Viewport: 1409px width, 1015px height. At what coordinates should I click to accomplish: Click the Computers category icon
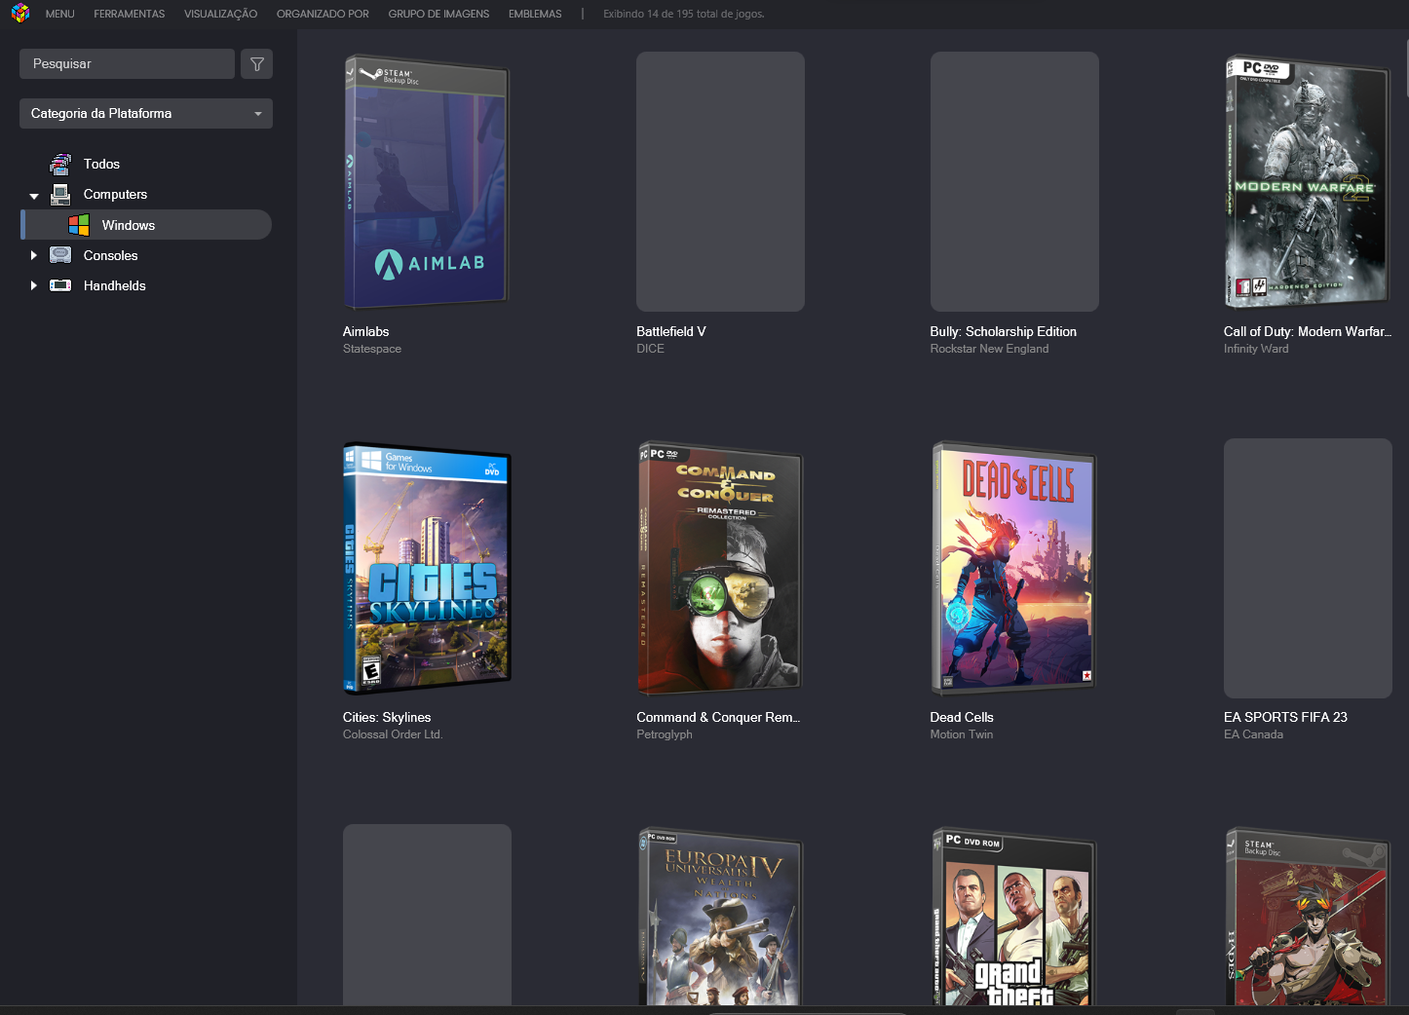coord(60,194)
